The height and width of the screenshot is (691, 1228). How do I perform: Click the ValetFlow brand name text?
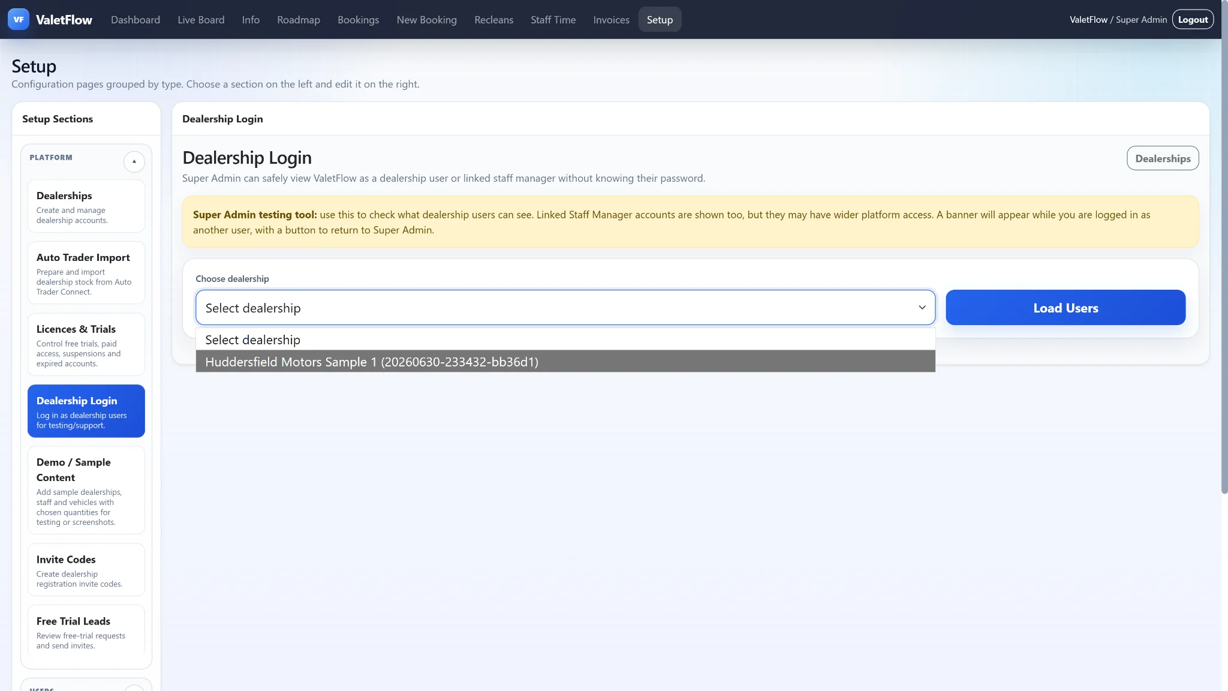tap(64, 20)
